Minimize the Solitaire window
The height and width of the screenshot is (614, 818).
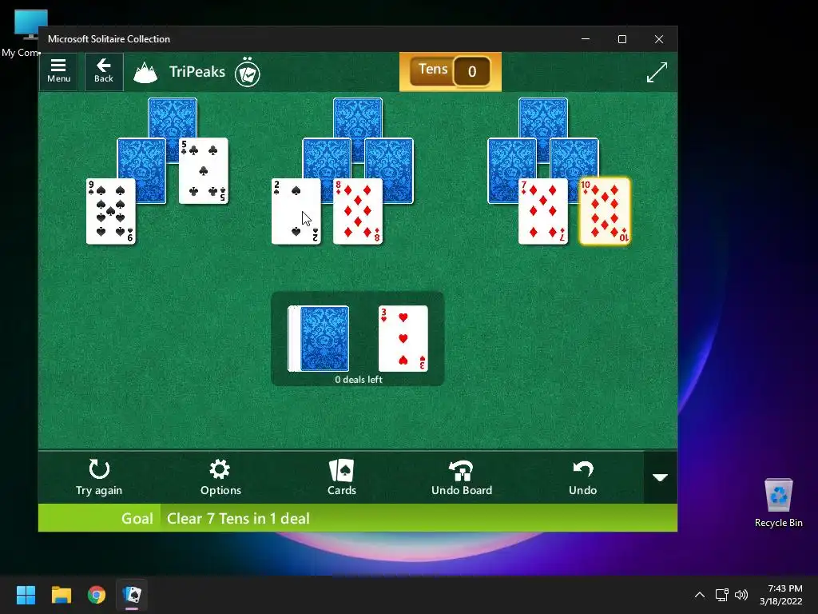pos(586,39)
